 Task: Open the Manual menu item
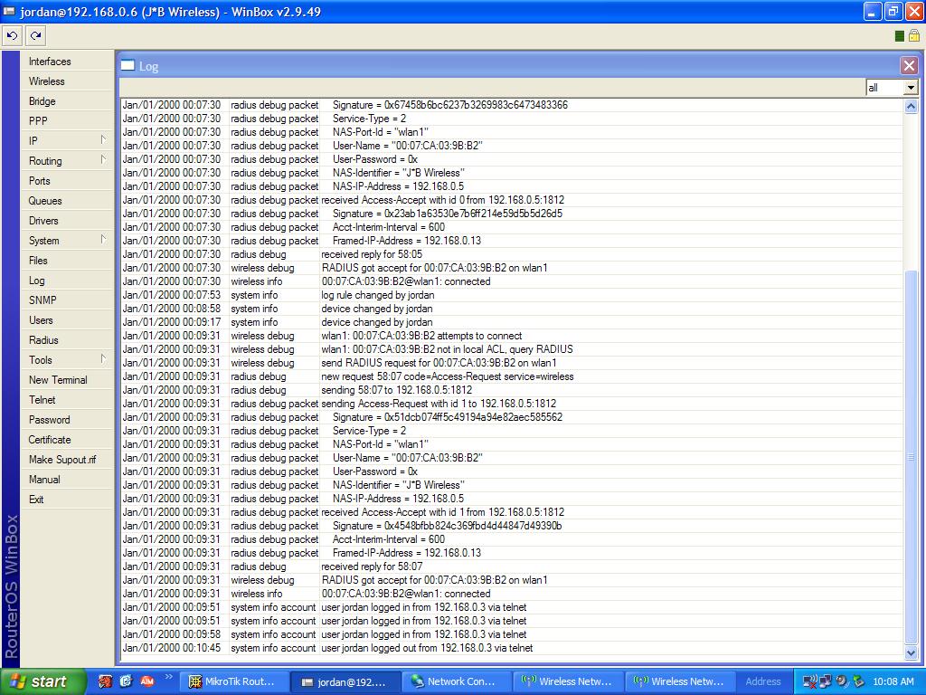(67, 480)
